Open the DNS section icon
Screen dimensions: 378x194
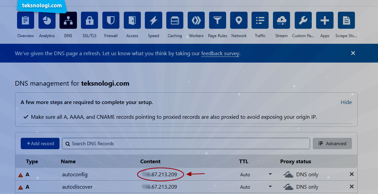tap(68, 20)
